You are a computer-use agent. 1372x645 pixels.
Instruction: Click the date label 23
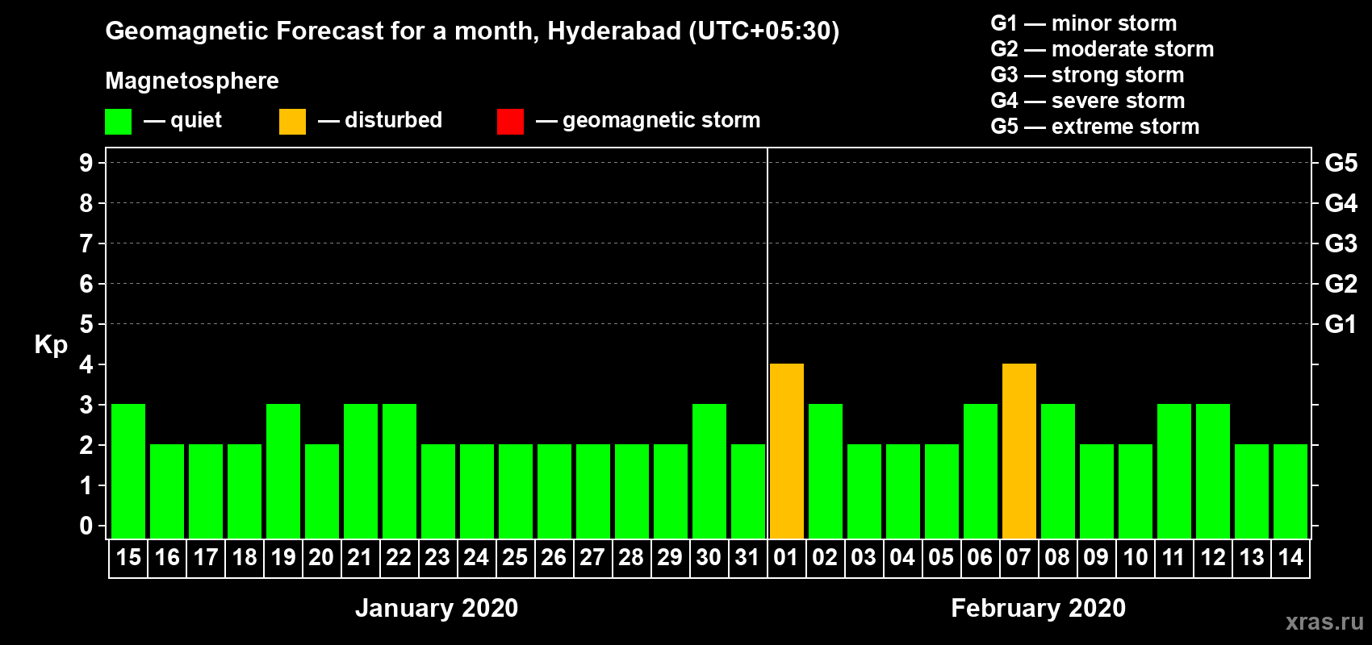pos(437,558)
